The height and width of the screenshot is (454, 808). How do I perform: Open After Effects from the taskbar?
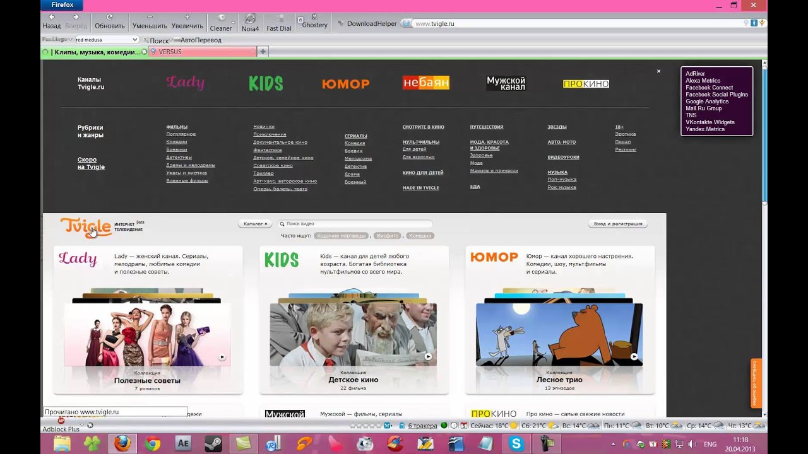pyautogui.click(x=183, y=444)
